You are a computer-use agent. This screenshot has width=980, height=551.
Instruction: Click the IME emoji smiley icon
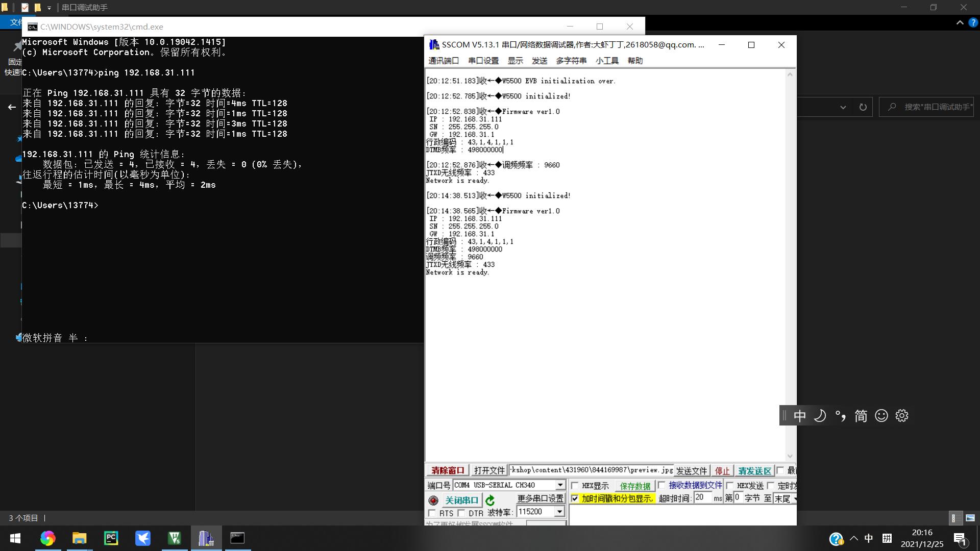[x=881, y=416]
